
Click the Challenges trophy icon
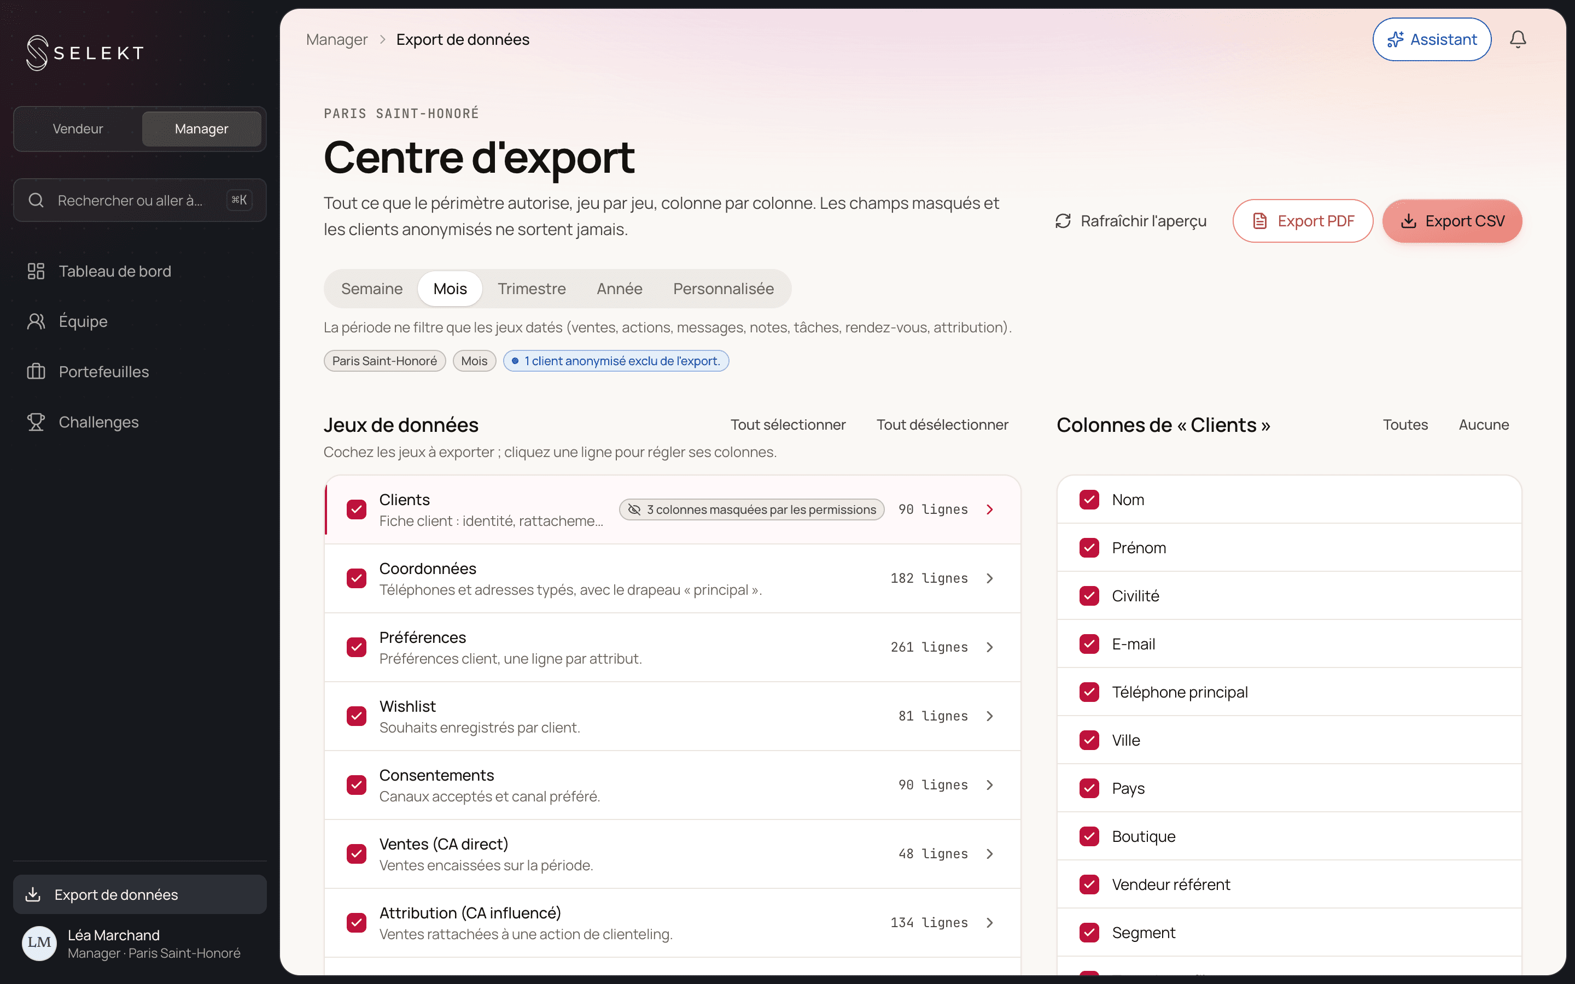click(36, 421)
